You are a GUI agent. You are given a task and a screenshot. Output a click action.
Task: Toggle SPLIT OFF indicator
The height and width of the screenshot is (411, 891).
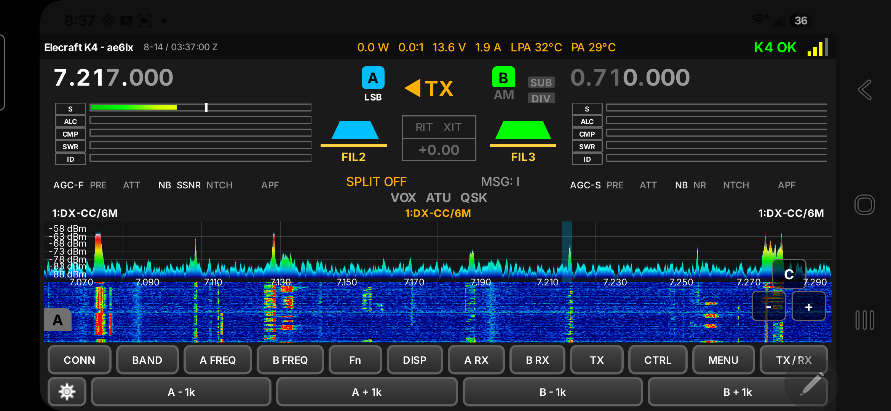click(376, 182)
